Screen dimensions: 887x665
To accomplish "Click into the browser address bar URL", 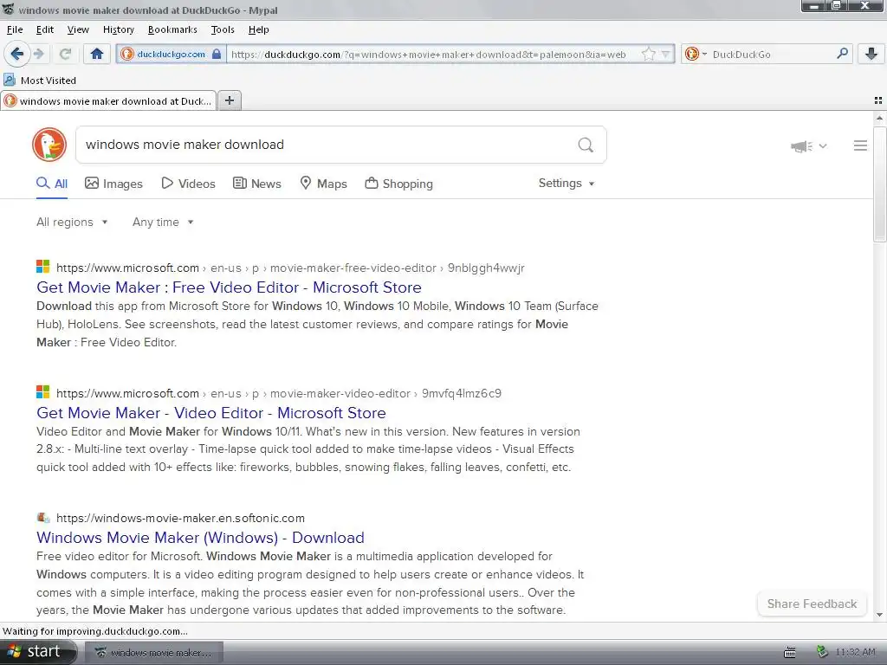I will point(428,55).
